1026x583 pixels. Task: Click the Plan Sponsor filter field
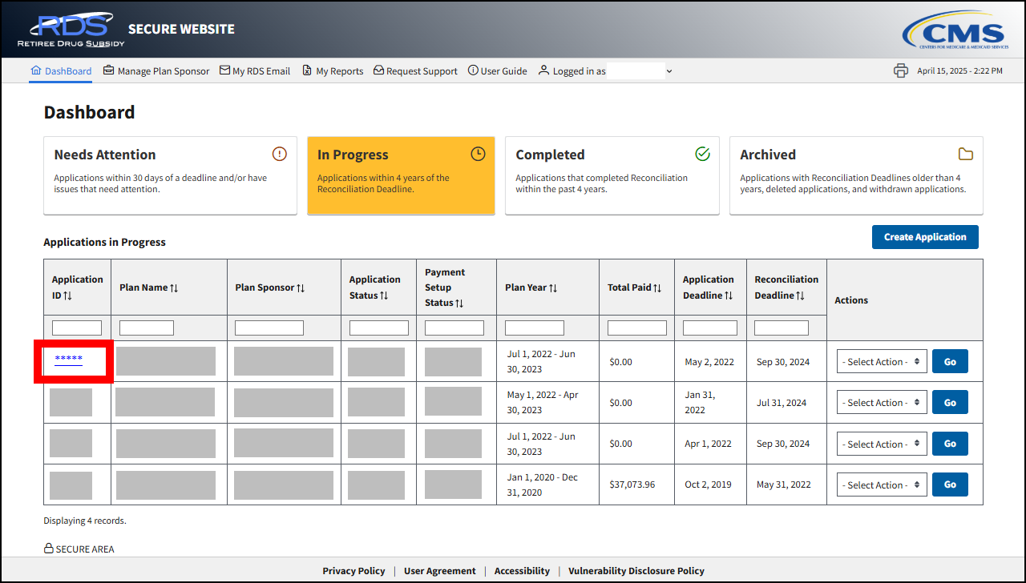pos(269,328)
